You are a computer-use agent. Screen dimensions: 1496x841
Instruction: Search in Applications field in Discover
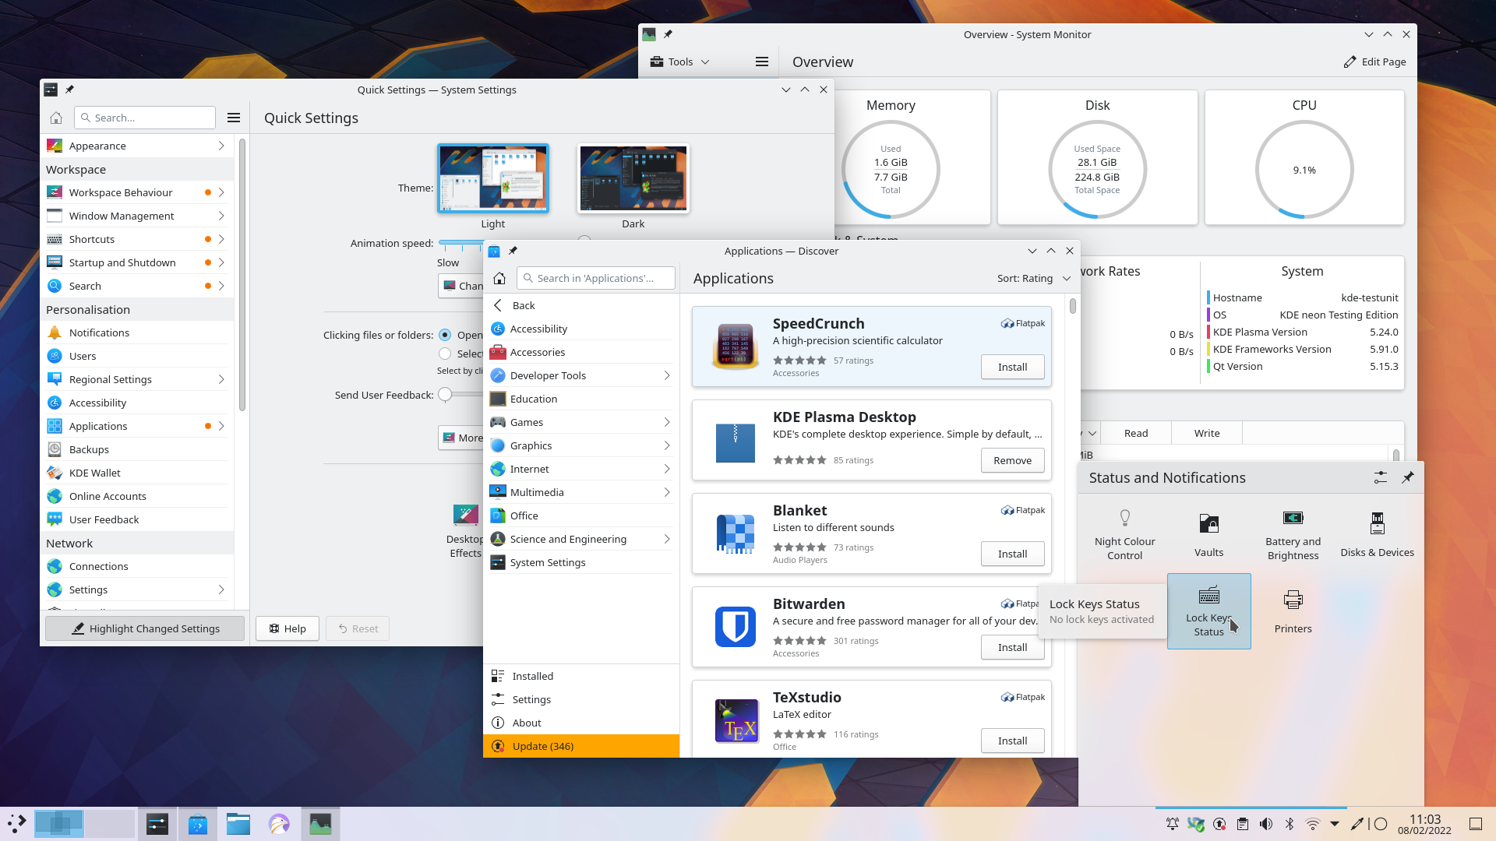click(596, 278)
